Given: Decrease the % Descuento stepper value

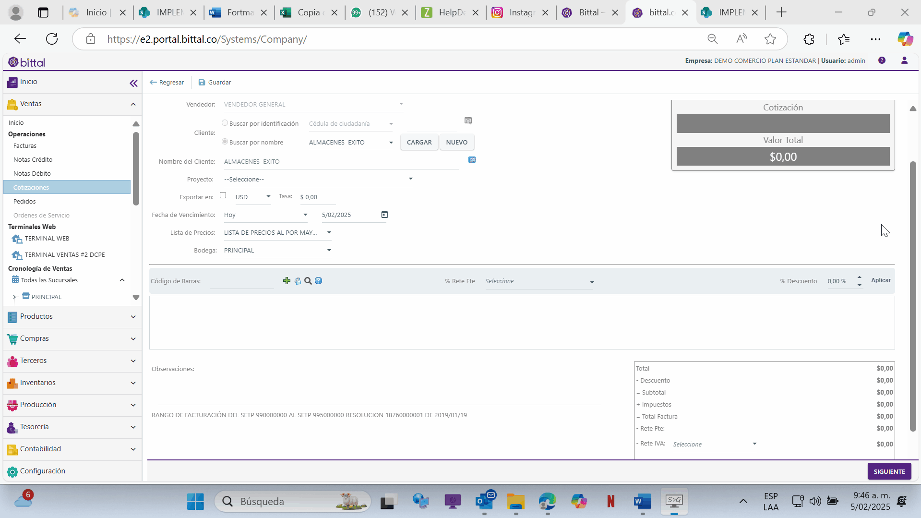Looking at the screenshot, I should tap(860, 285).
